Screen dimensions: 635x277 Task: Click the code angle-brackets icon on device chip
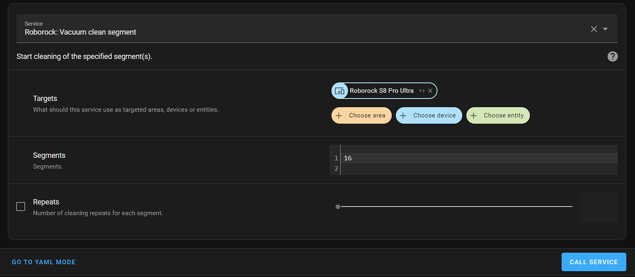(x=421, y=91)
